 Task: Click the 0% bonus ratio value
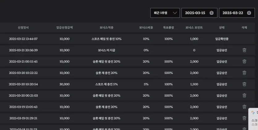click(146, 50)
